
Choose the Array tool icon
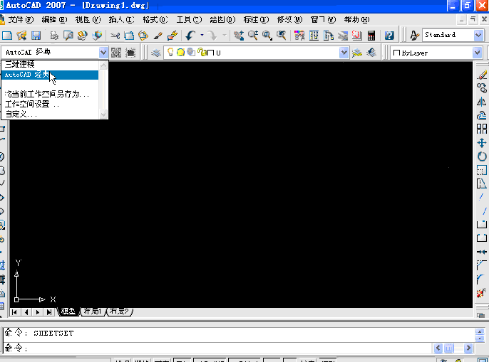[x=482, y=129]
